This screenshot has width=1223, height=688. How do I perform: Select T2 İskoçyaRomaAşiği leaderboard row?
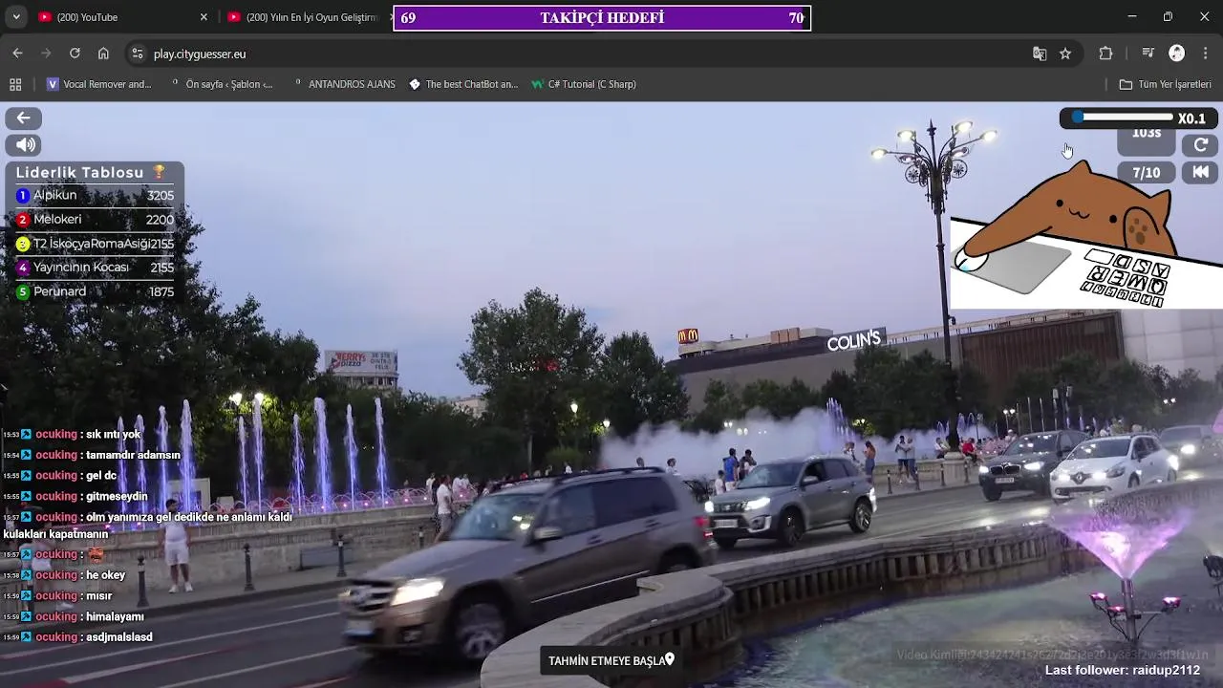(95, 244)
